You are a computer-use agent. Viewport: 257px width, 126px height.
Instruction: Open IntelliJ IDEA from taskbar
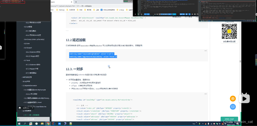[54, 123]
